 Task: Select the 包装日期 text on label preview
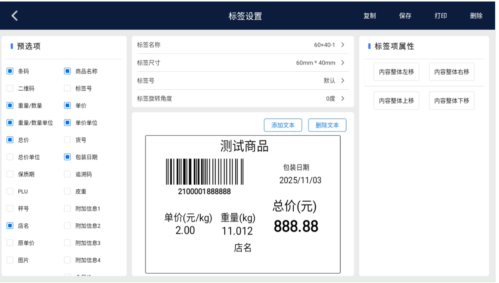point(296,167)
